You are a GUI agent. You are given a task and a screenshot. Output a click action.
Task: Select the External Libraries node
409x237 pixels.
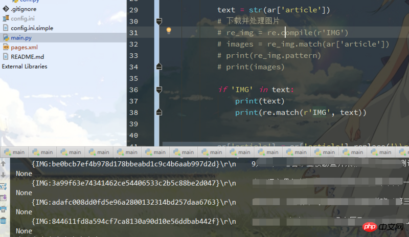(25, 67)
